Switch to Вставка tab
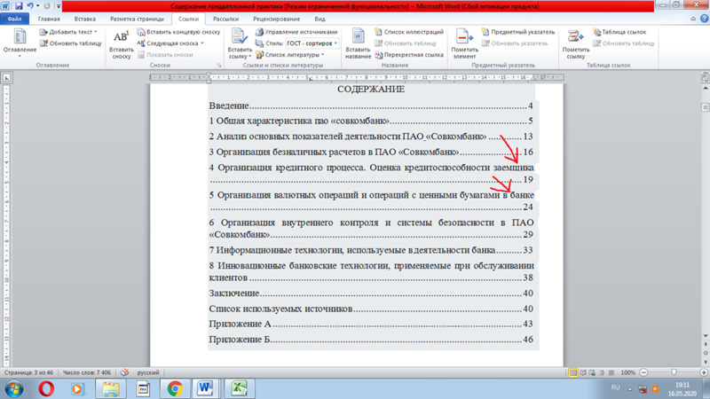The height and width of the screenshot is (399, 710). [84, 19]
